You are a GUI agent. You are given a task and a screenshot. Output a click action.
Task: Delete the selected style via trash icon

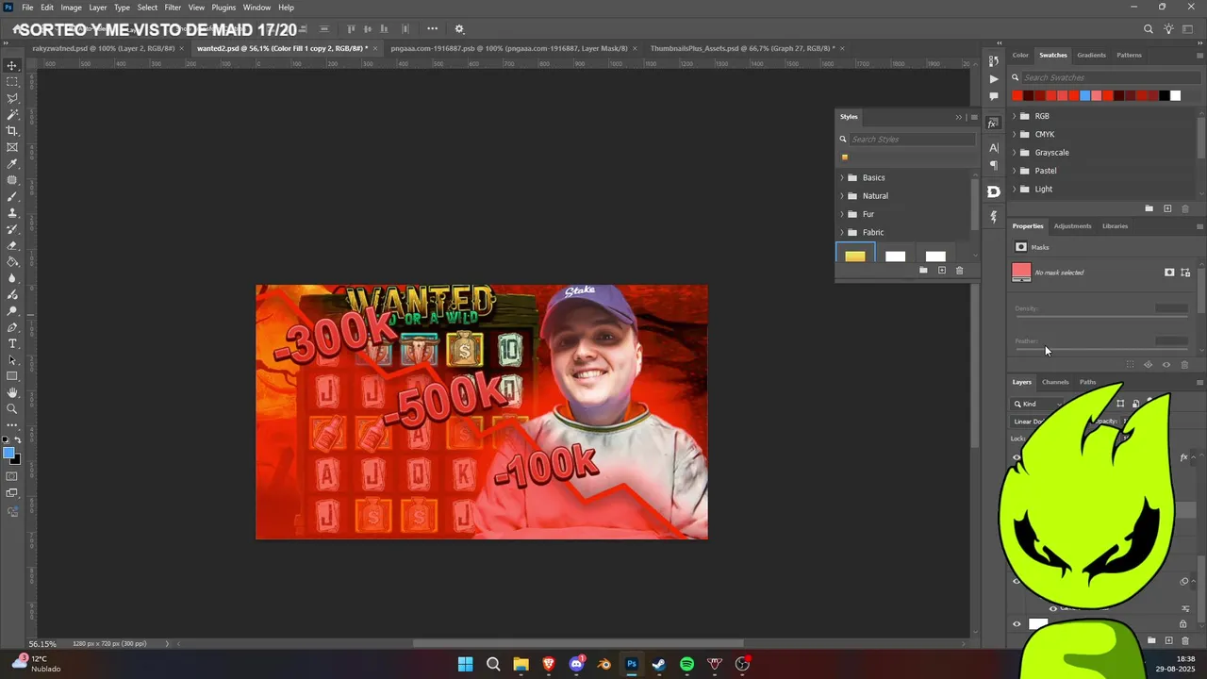[x=960, y=271]
